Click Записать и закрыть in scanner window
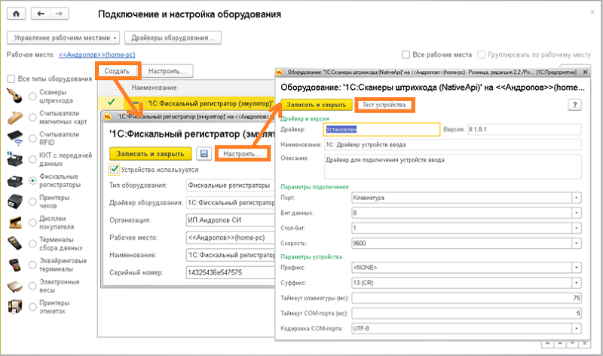 [317, 105]
